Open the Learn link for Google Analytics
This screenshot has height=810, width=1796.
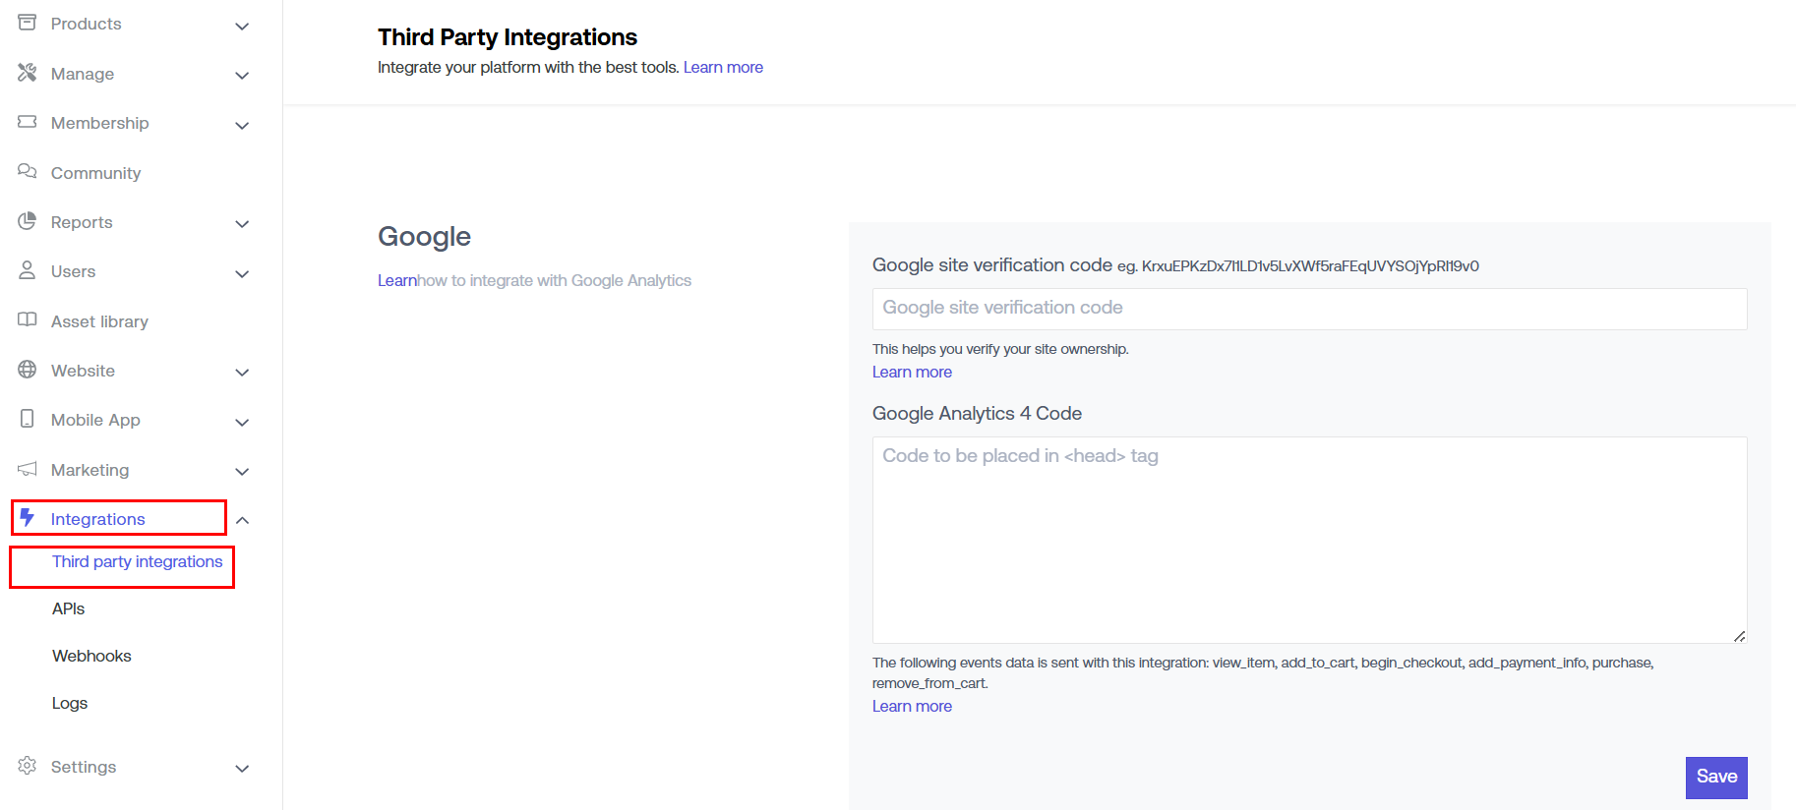[397, 281]
